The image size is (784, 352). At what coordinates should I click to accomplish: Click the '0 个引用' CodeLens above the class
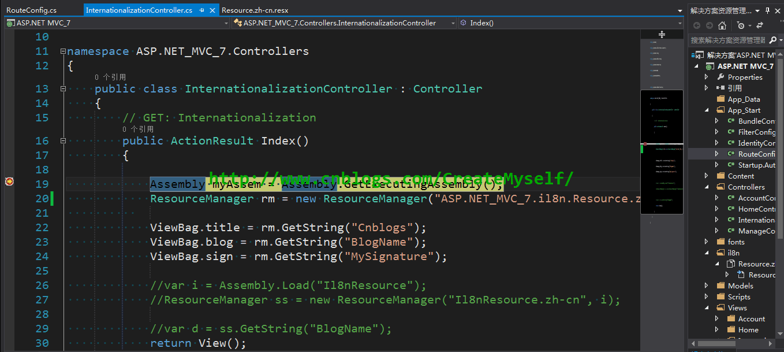click(x=110, y=77)
